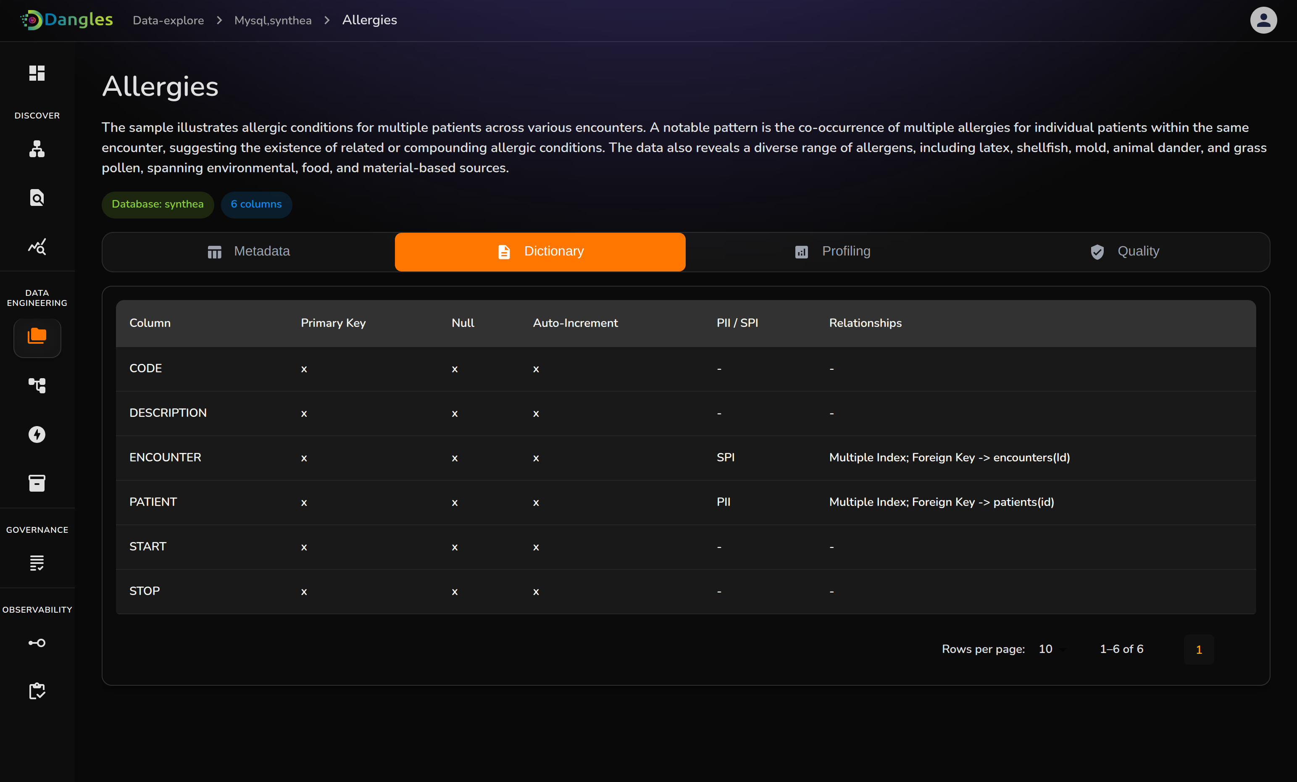Select the orange folders icon under Data Engineering
Viewport: 1297px width, 782px height.
(x=37, y=337)
